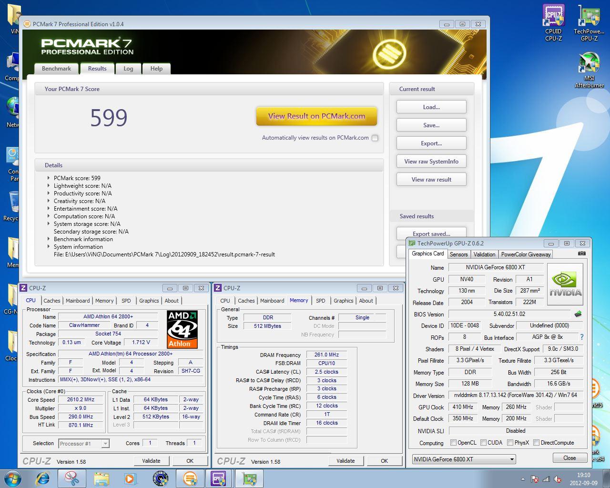Image resolution: width=610 pixels, height=488 pixels.
Task: Open SPD tab in right CPU-Z window
Action: pyautogui.click(x=321, y=301)
